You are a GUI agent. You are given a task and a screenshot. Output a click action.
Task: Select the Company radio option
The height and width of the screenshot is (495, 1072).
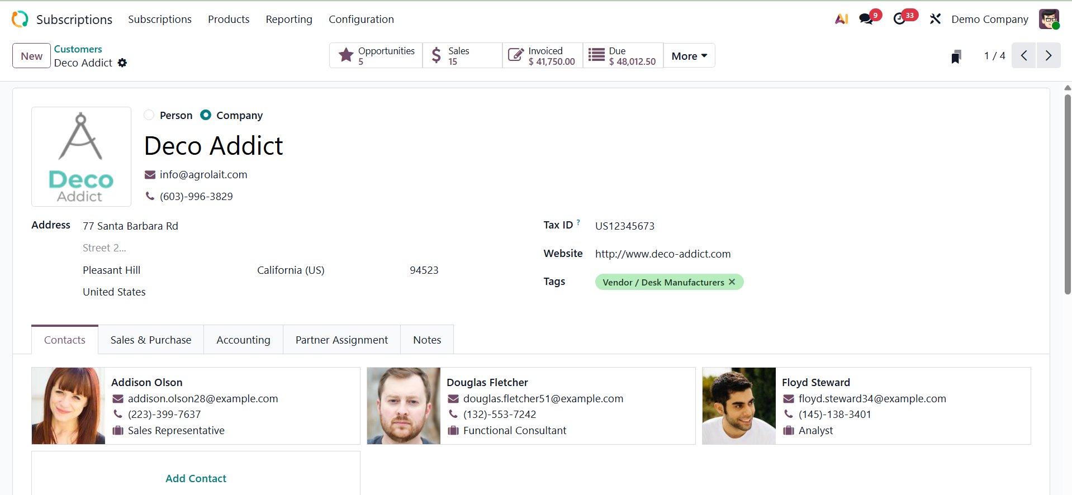[x=206, y=115]
